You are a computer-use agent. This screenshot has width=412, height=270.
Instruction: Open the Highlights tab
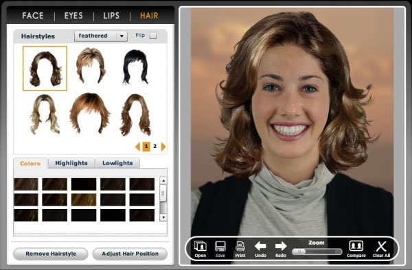(71, 163)
